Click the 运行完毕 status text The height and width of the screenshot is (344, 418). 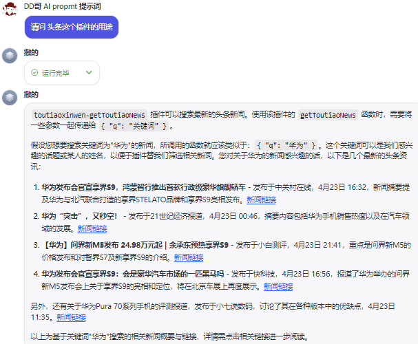click(x=56, y=72)
